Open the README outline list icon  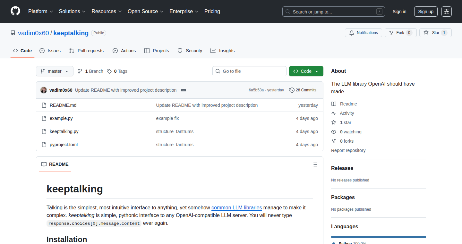pyautogui.click(x=315, y=164)
